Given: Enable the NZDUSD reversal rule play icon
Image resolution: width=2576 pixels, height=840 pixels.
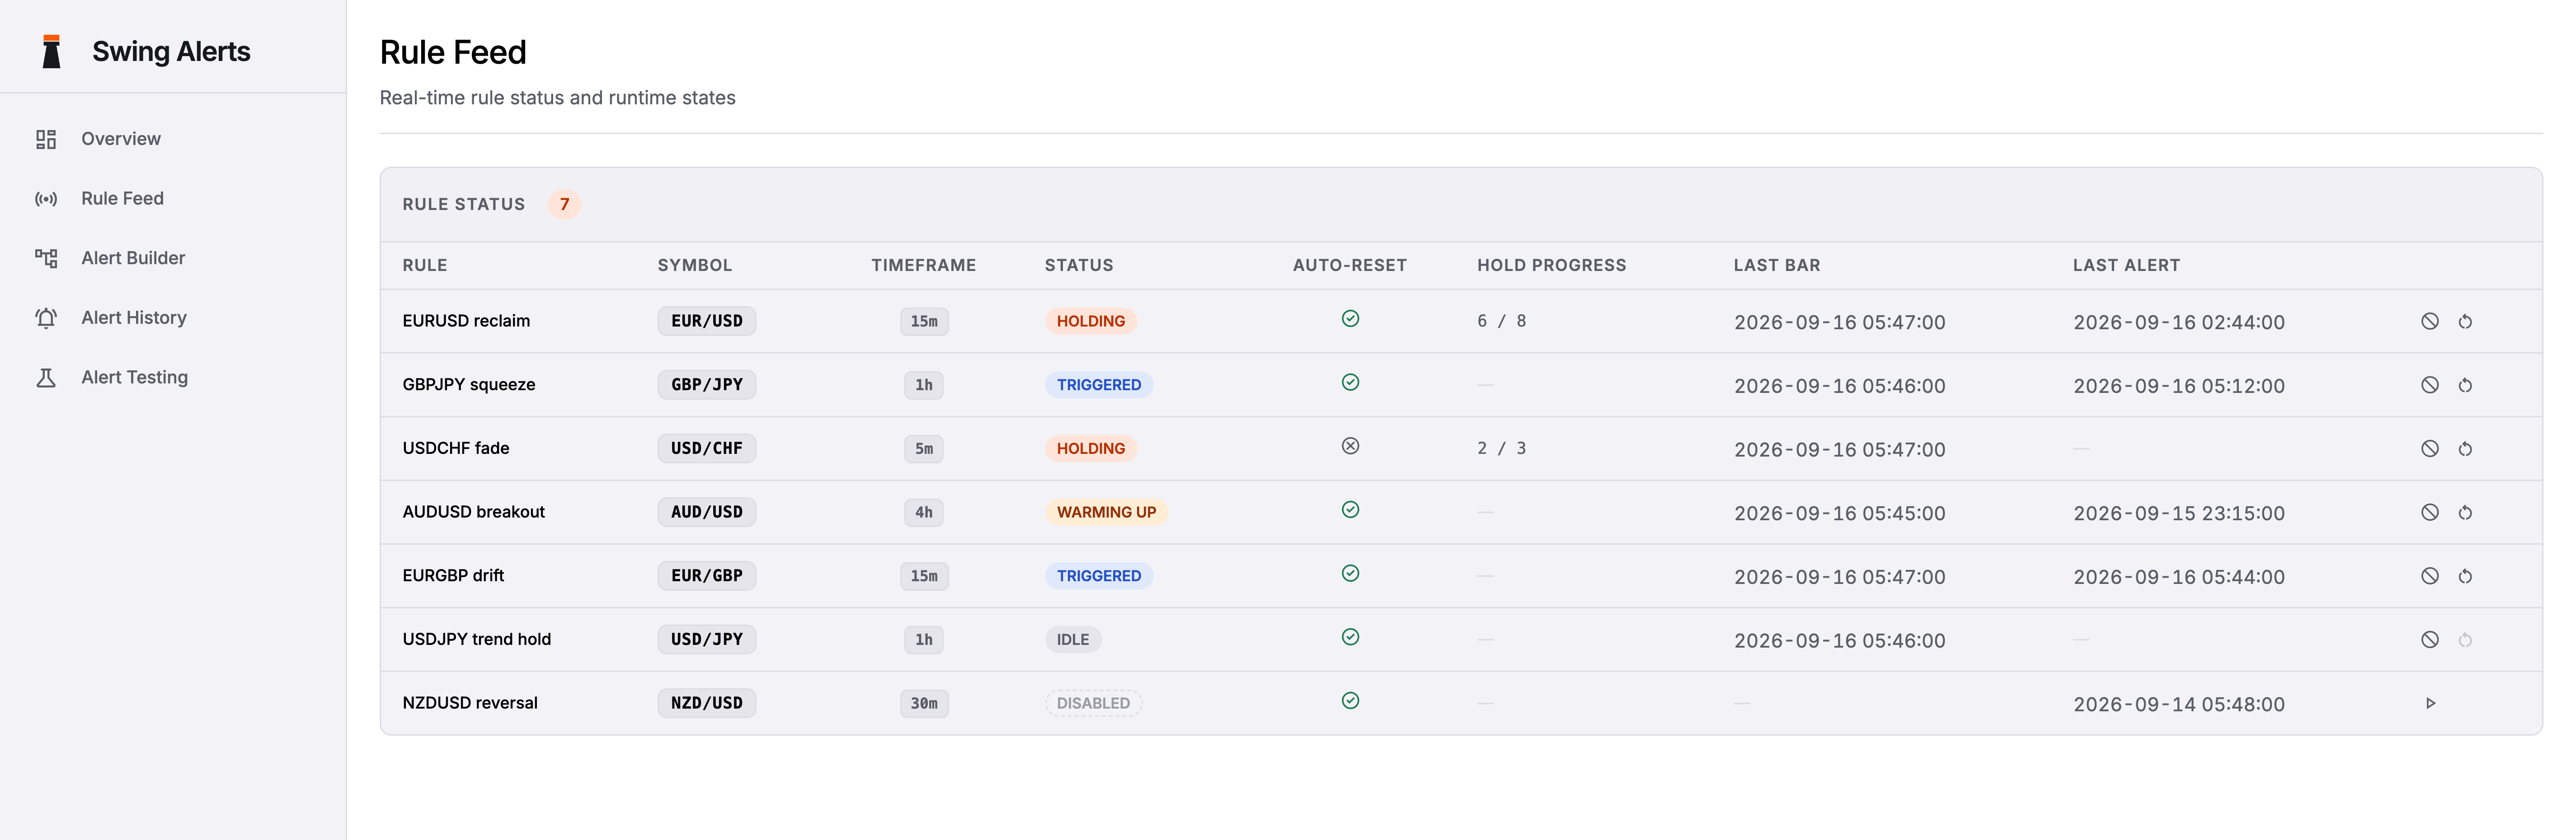Looking at the screenshot, I should point(2430,703).
